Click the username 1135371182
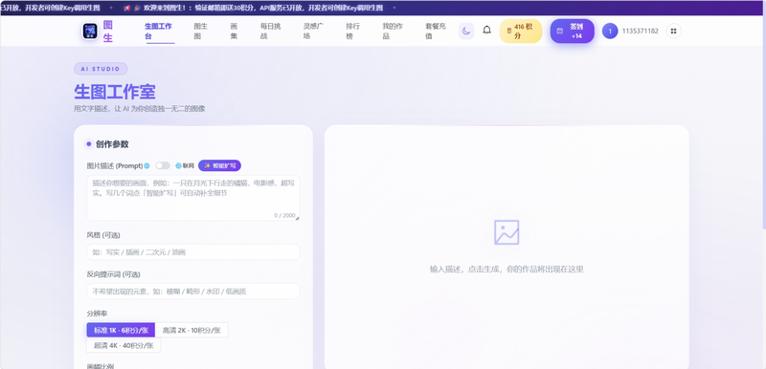 pos(640,32)
